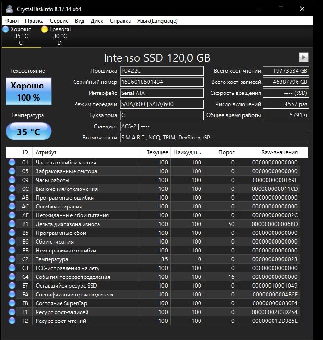Click the Порог column header

[x=221, y=152]
